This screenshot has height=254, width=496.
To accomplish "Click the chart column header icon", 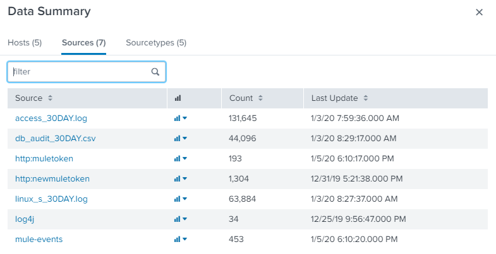I will point(178,98).
